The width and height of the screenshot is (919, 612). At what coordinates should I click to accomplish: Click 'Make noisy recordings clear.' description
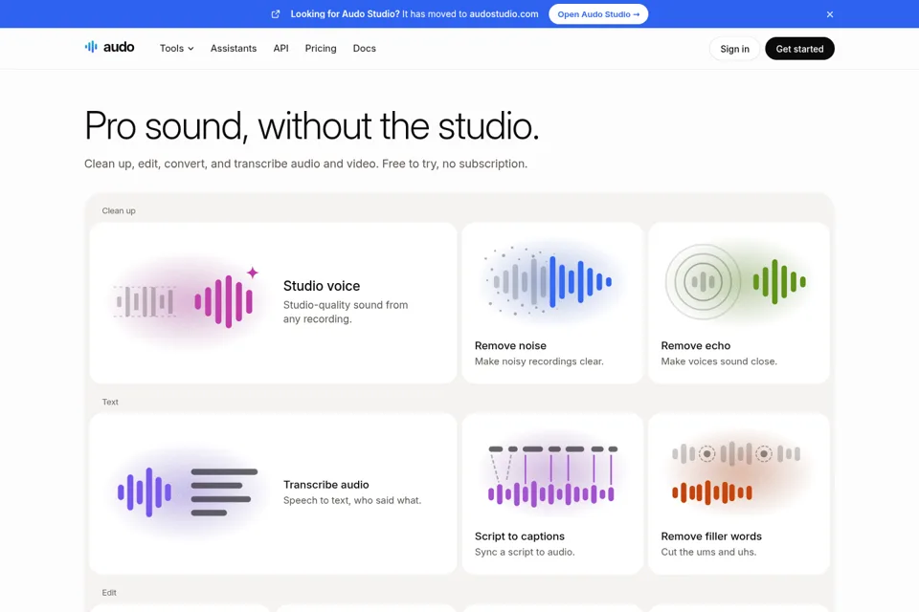click(539, 361)
